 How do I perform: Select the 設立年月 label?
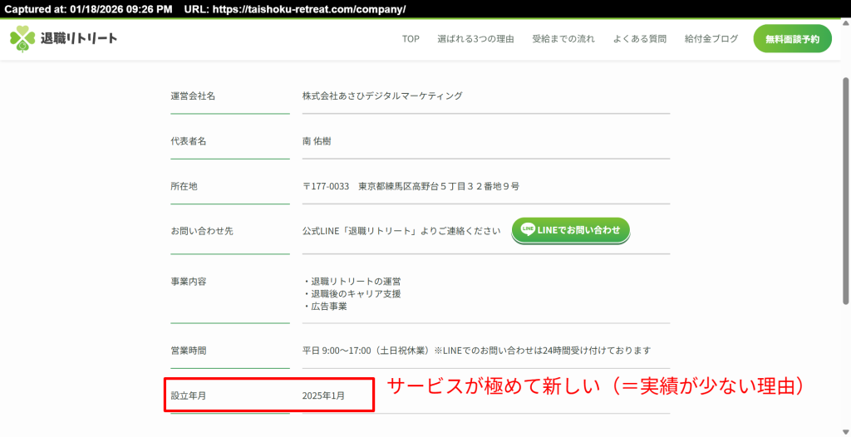(189, 395)
